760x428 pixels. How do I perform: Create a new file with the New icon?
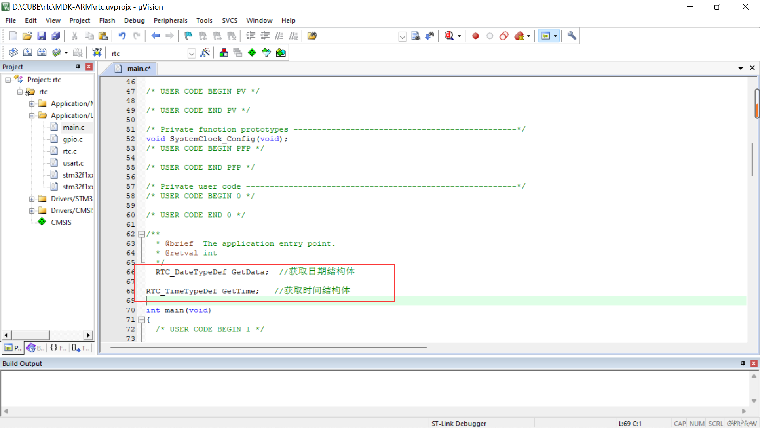[13, 36]
